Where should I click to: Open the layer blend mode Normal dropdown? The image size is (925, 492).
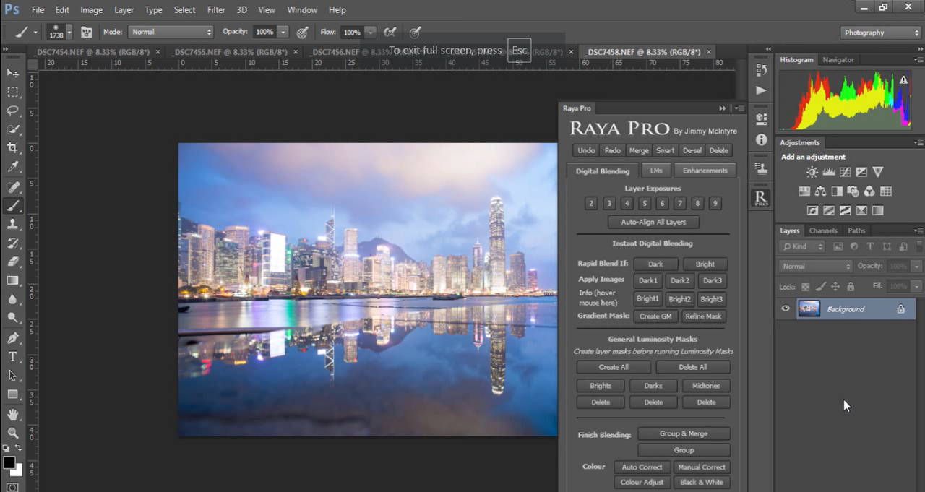tap(816, 266)
